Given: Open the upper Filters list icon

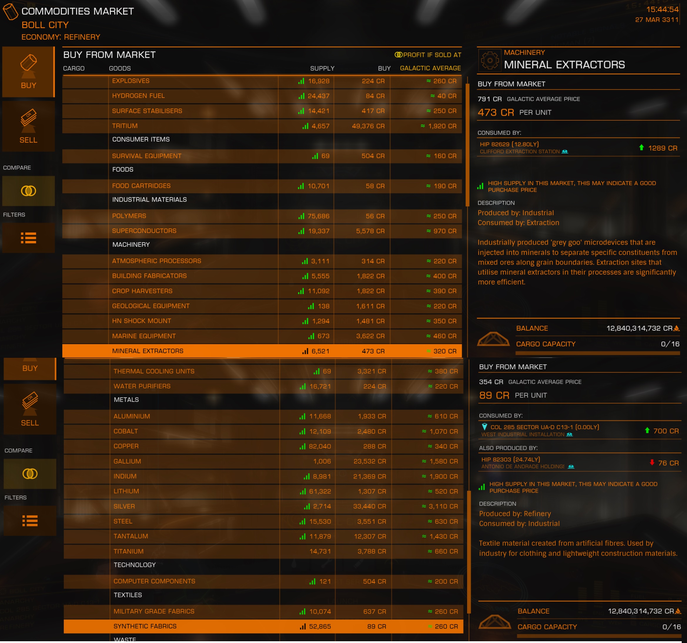Looking at the screenshot, I should (28, 238).
